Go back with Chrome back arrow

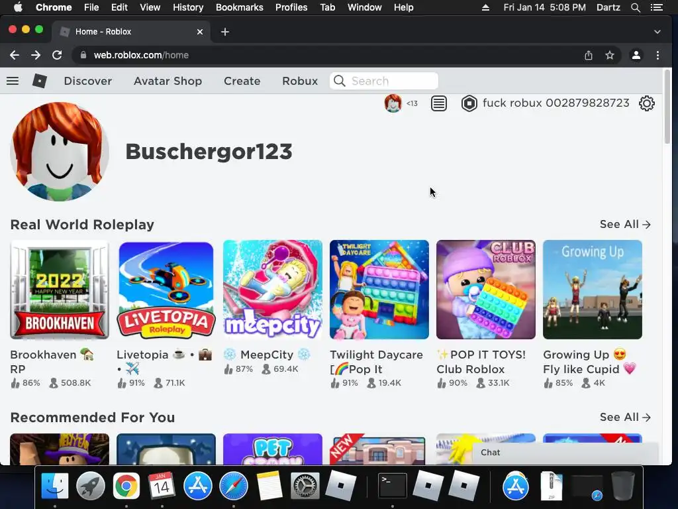coord(15,55)
